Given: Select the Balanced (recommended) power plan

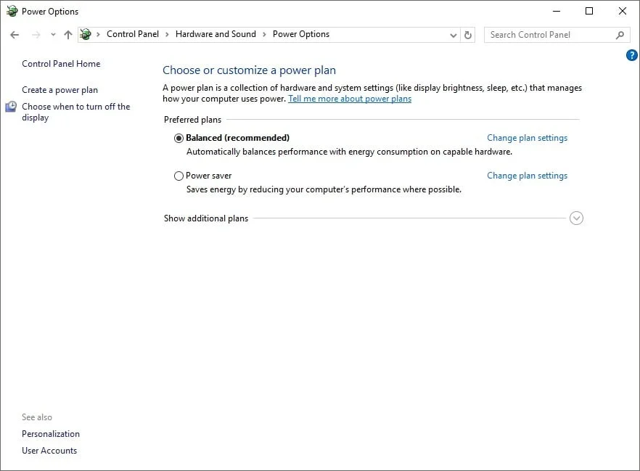Looking at the screenshot, I should point(179,138).
